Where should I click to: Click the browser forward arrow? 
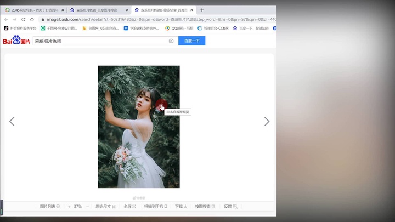click(x=15, y=19)
